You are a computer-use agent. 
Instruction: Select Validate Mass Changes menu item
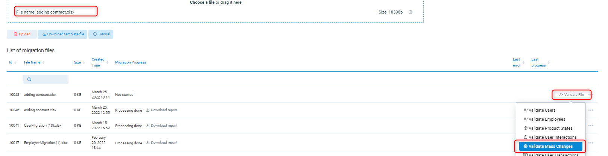click(x=550, y=146)
